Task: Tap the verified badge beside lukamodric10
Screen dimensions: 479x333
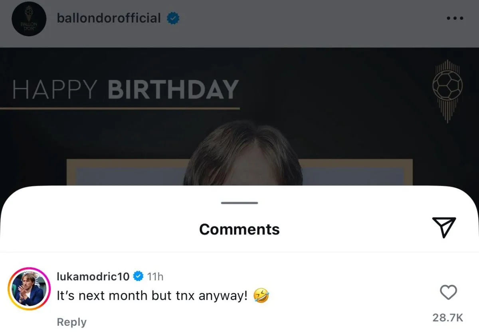Action: 138,276
